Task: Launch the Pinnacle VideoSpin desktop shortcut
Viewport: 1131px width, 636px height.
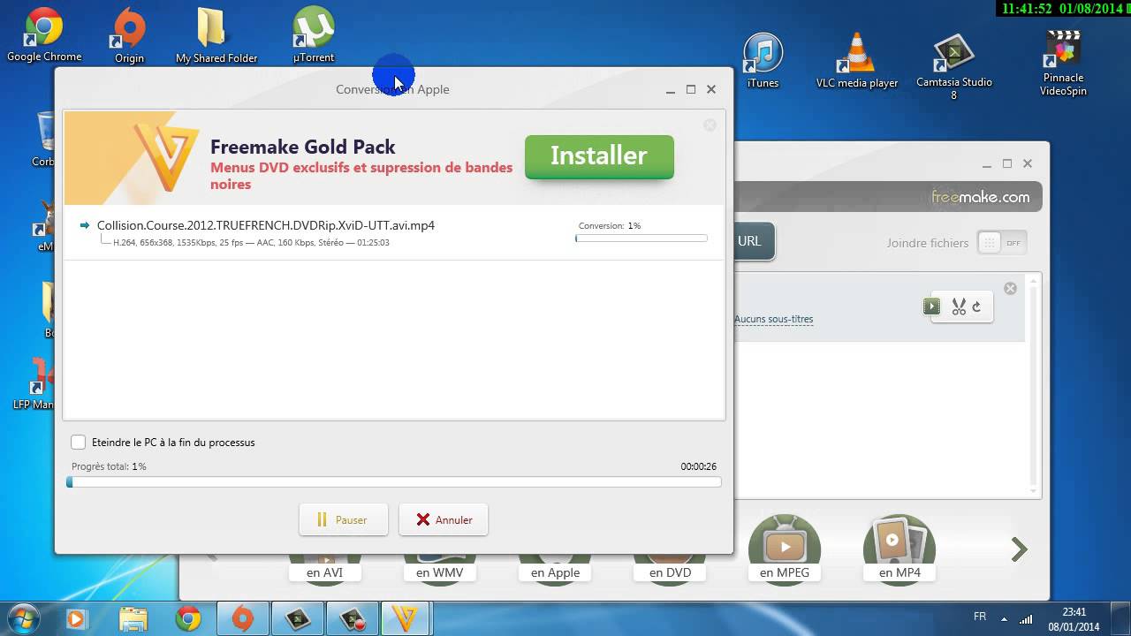Action: [x=1063, y=64]
